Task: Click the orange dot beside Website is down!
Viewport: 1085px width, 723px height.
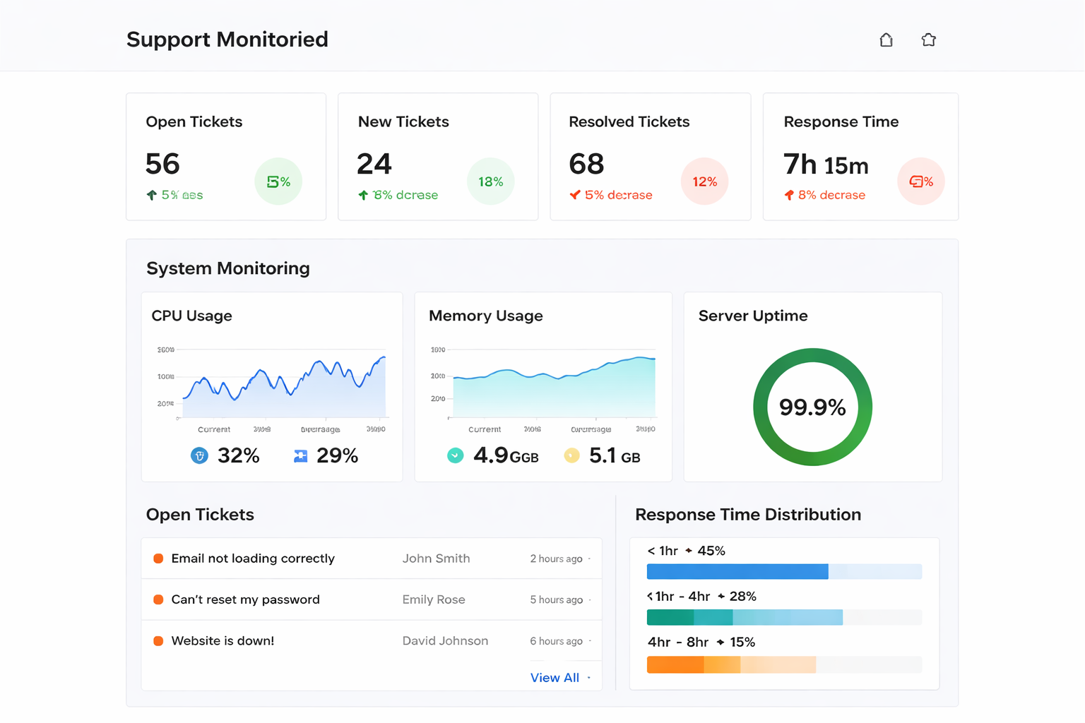Action: tap(158, 641)
